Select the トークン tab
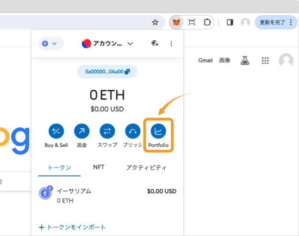Image resolution: width=299 pixels, height=236 pixels. tap(59, 167)
